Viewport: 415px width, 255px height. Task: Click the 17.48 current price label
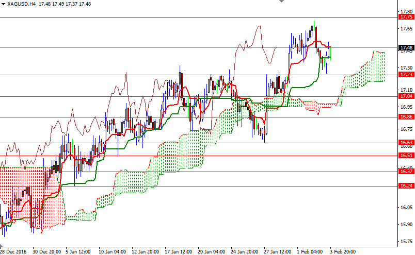click(406, 47)
